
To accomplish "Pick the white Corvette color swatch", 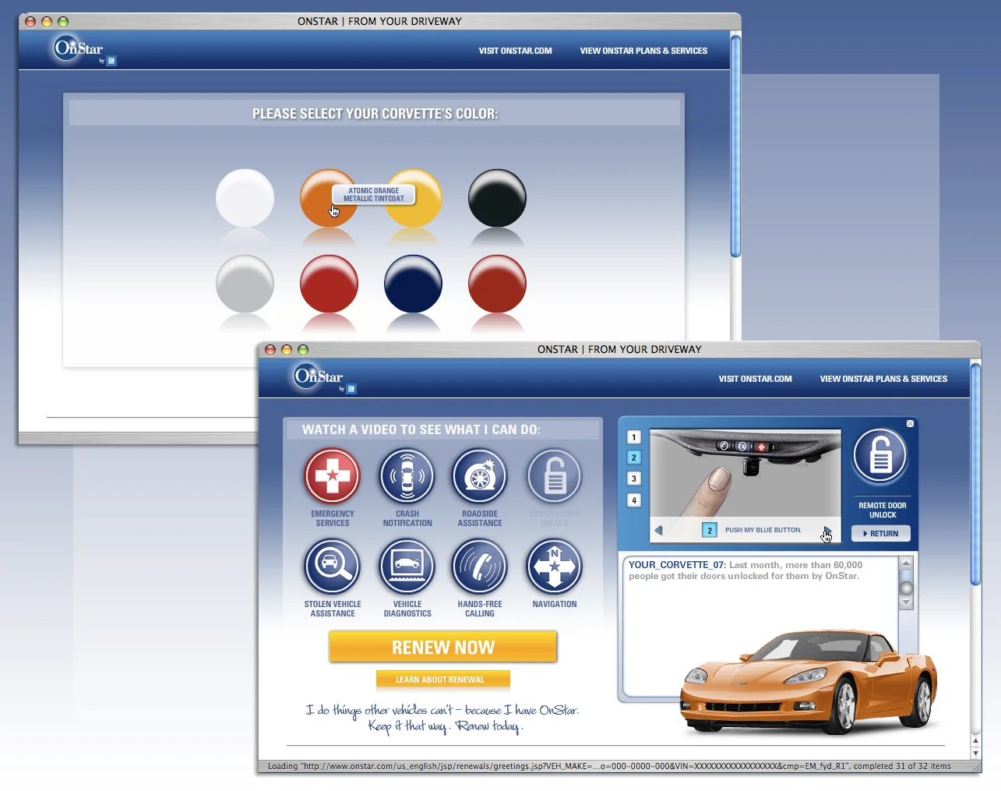I will (x=245, y=198).
